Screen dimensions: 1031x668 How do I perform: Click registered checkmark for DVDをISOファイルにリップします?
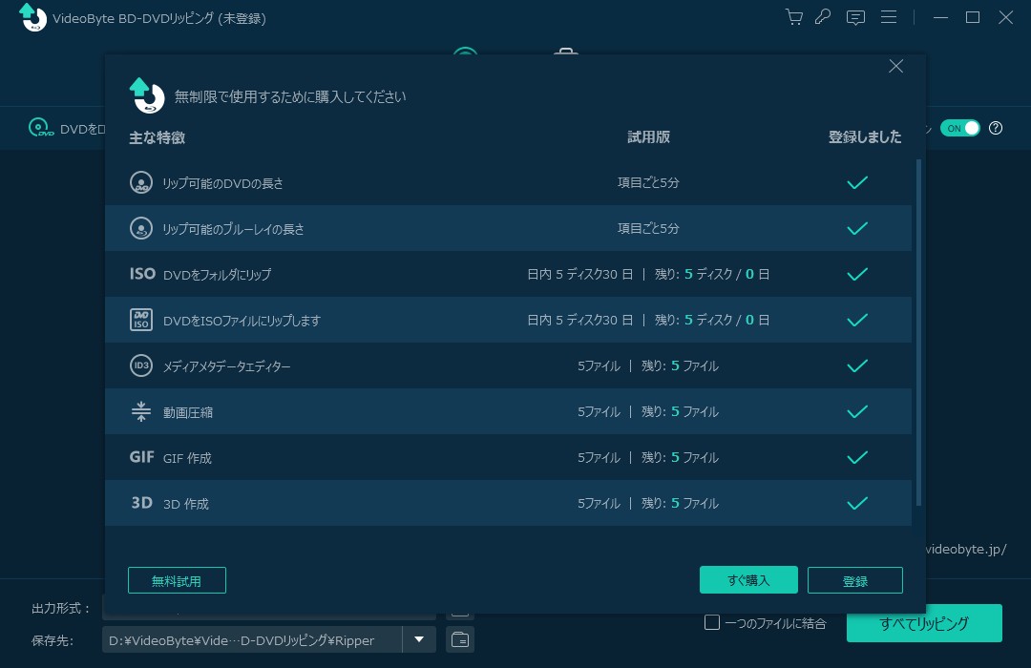(857, 320)
